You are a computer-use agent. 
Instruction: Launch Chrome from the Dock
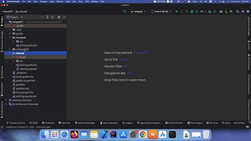[x=143, y=134]
